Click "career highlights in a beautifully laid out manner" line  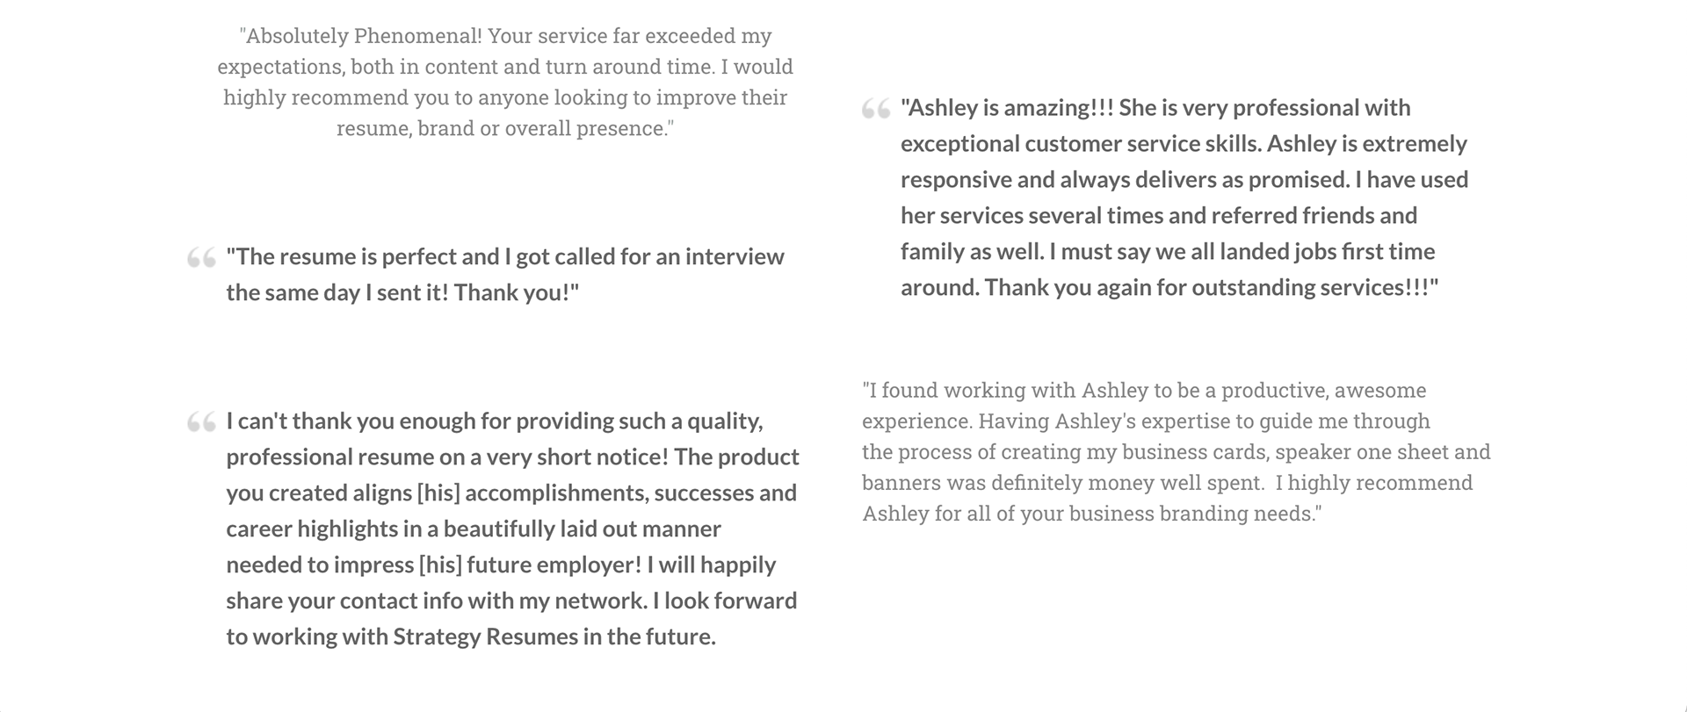(x=474, y=529)
